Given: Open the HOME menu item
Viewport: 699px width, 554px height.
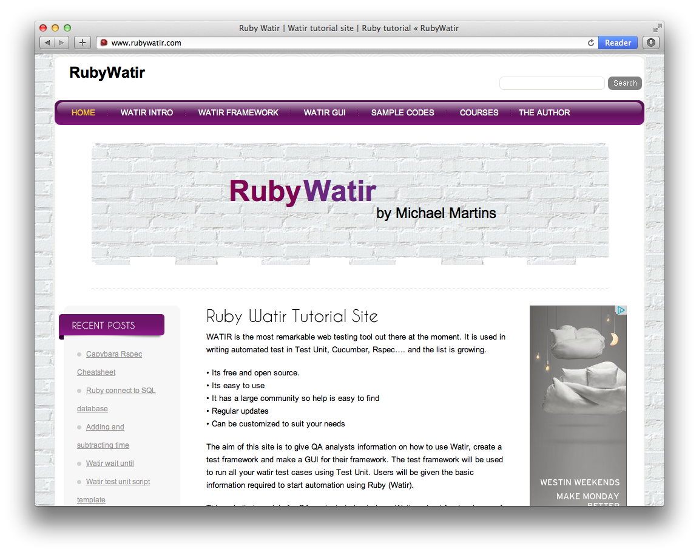Looking at the screenshot, I should click(x=83, y=112).
